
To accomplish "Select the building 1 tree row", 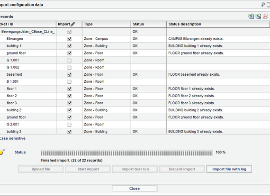I will [14, 46].
